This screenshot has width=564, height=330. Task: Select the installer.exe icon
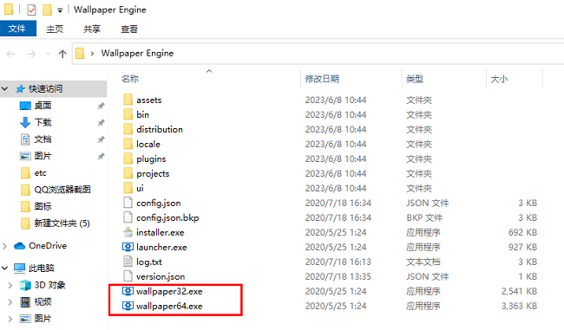click(x=128, y=232)
